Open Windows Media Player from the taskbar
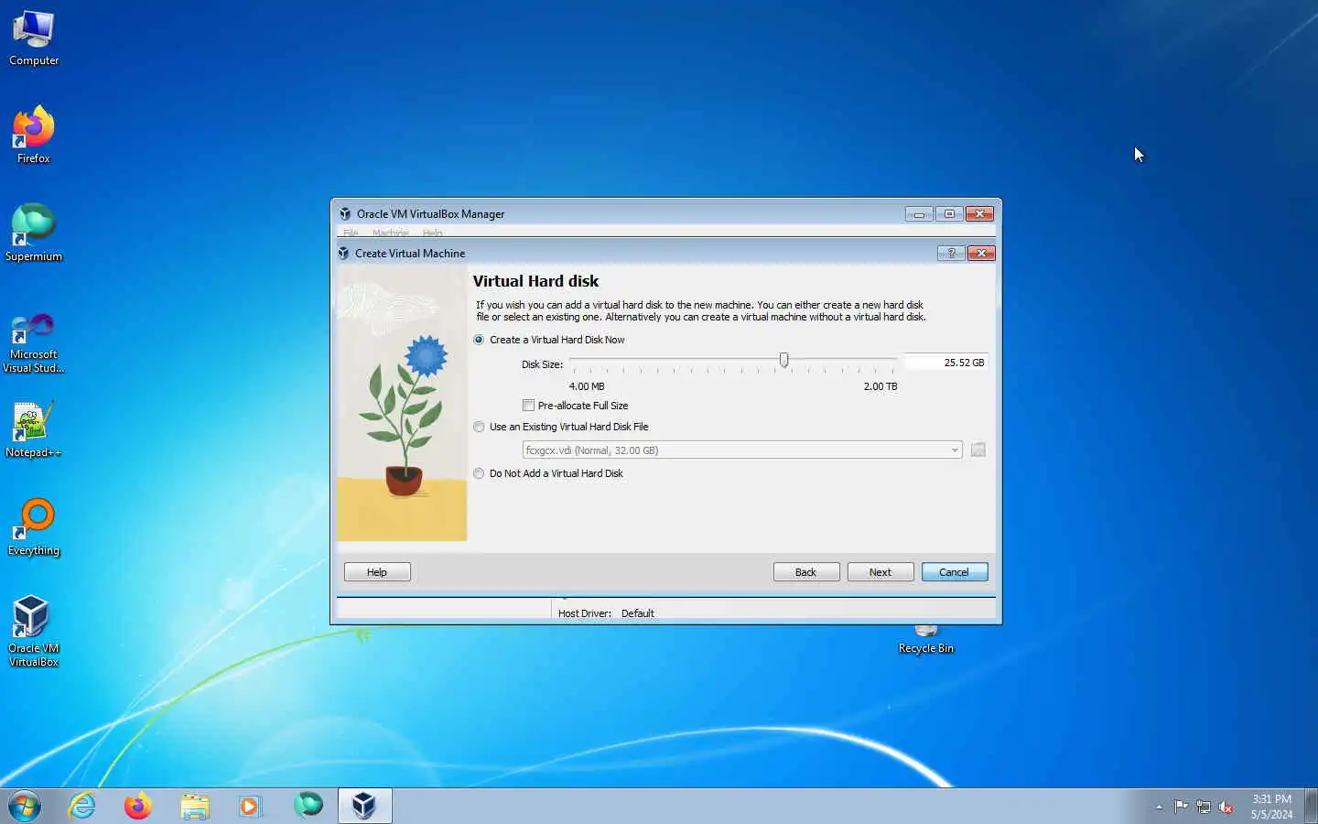The width and height of the screenshot is (1318, 824). [x=250, y=807]
